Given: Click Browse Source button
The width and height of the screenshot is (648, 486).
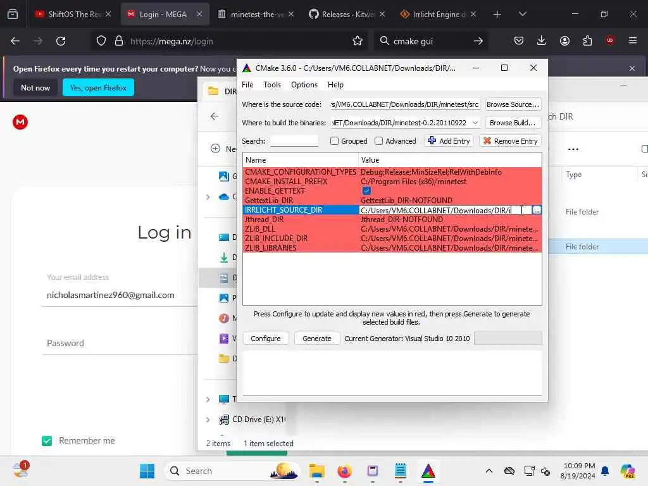Looking at the screenshot, I should [x=513, y=104].
